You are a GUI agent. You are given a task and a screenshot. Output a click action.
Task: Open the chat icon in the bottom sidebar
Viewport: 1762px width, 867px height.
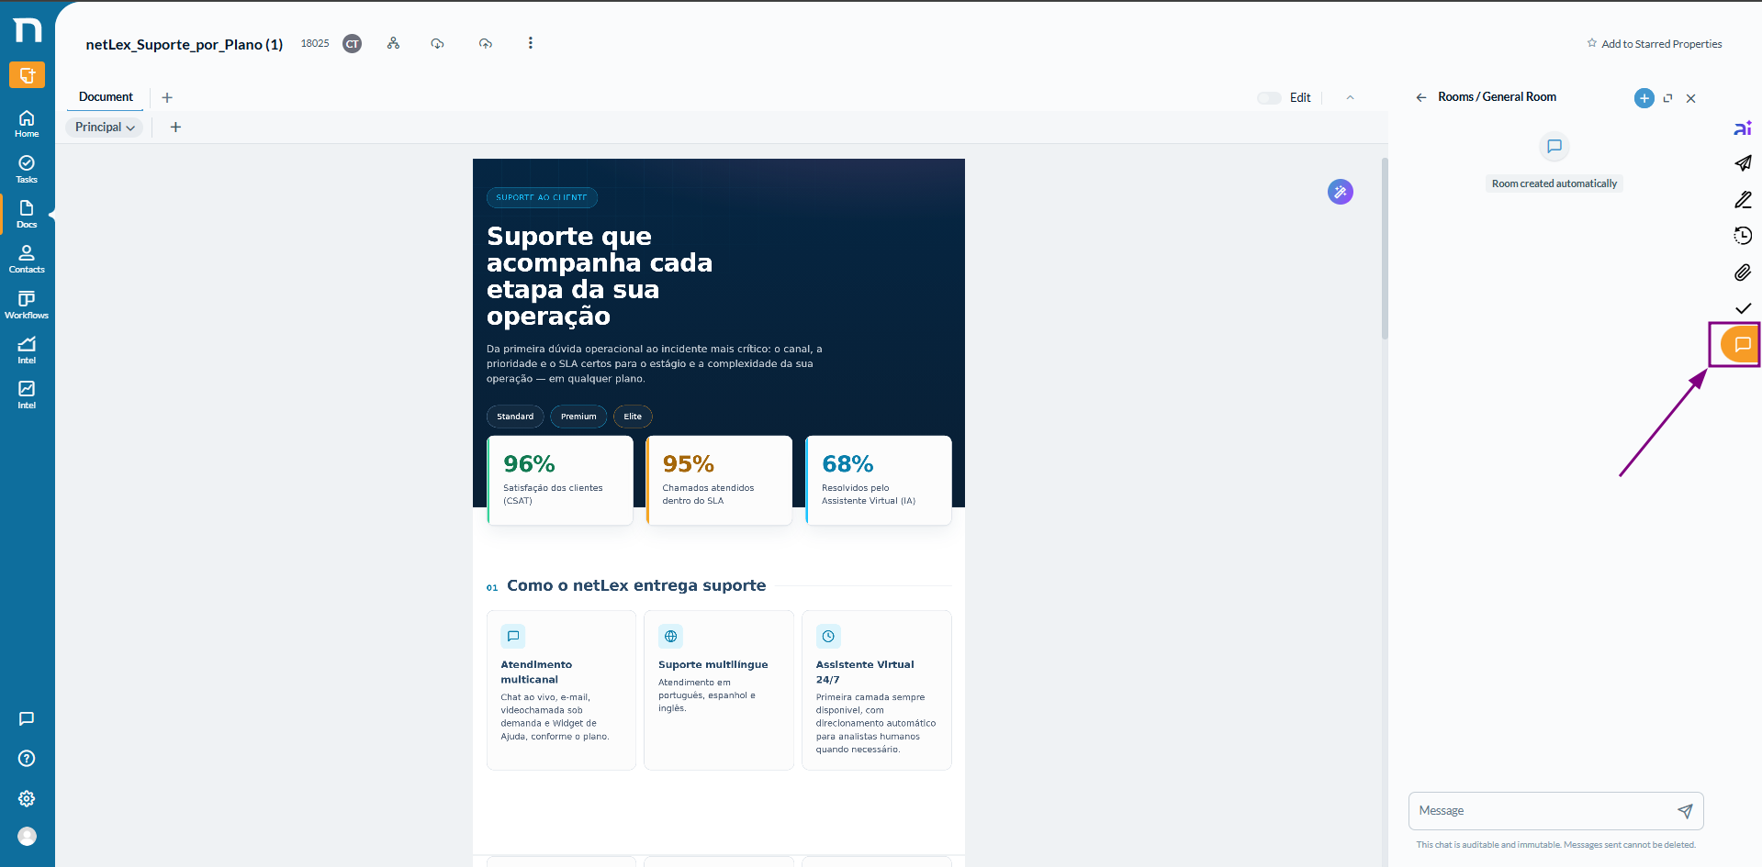(x=27, y=718)
